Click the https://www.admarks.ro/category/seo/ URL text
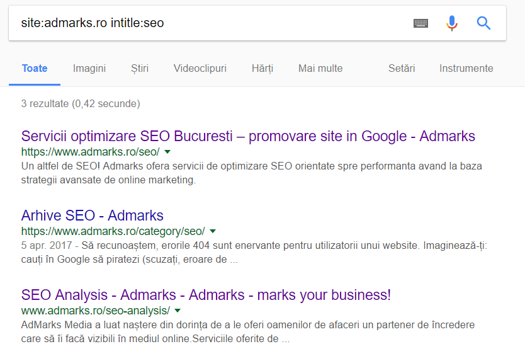 click(x=113, y=231)
